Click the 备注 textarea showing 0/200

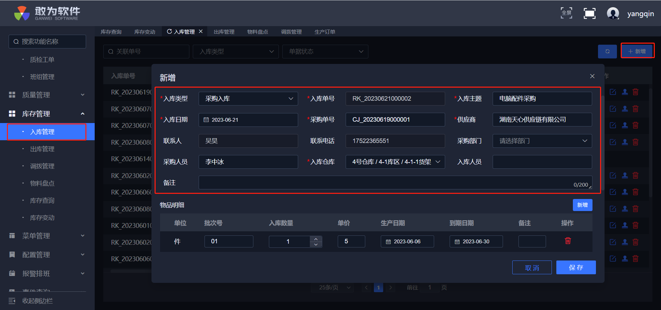[x=396, y=182]
